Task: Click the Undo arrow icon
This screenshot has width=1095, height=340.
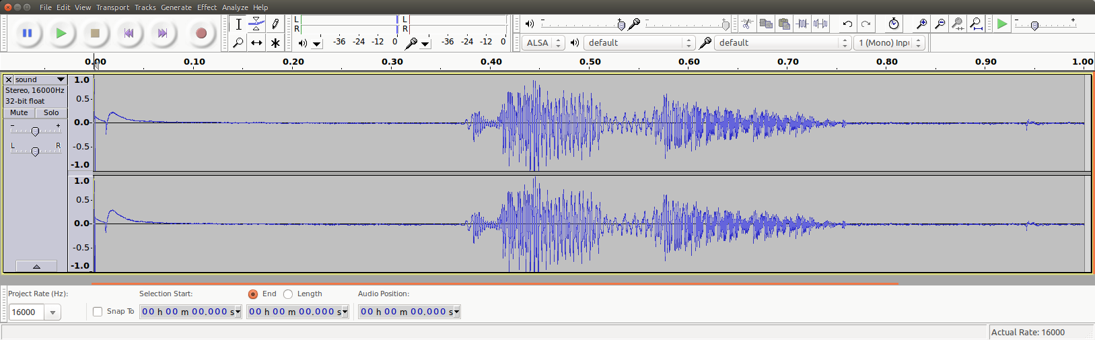Action: click(x=847, y=24)
